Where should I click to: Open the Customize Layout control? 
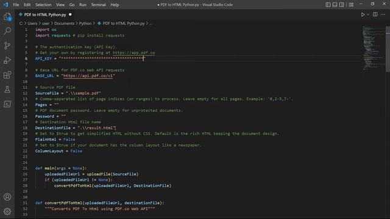(351, 4)
